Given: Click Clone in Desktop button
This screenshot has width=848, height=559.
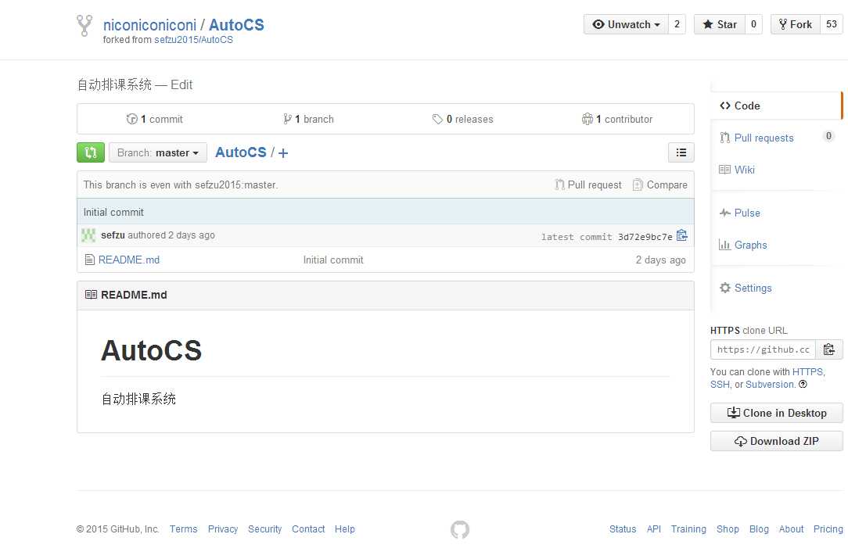Looking at the screenshot, I should [776, 413].
